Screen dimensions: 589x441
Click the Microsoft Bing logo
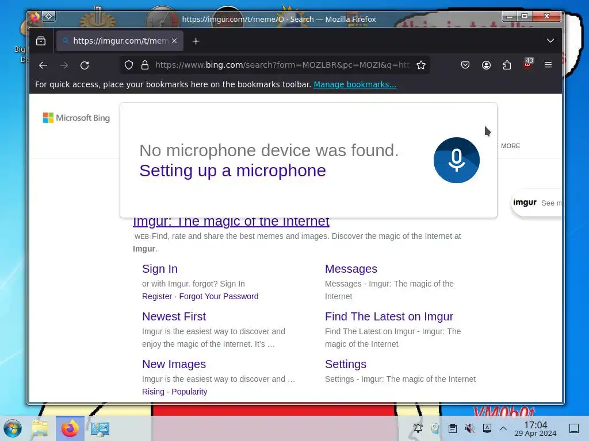coord(77,118)
